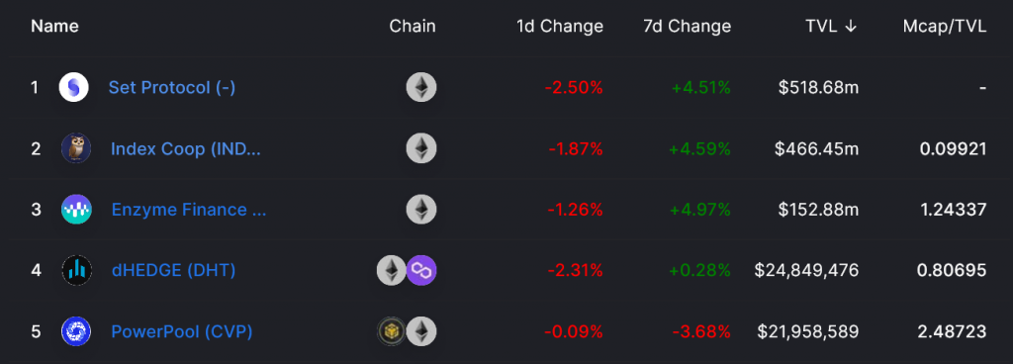Click the Name column header
This screenshot has width=1013, height=364.
tap(55, 27)
